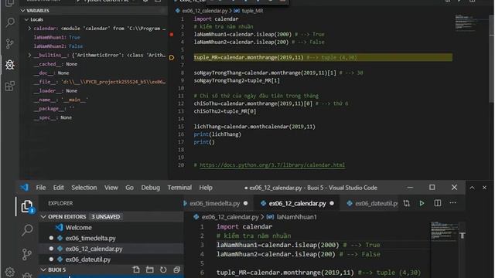Switch to ex06_12_calendar.py tab in lower window
Image resolution: width=495 pixels, height=278 pixels.
point(297,204)
